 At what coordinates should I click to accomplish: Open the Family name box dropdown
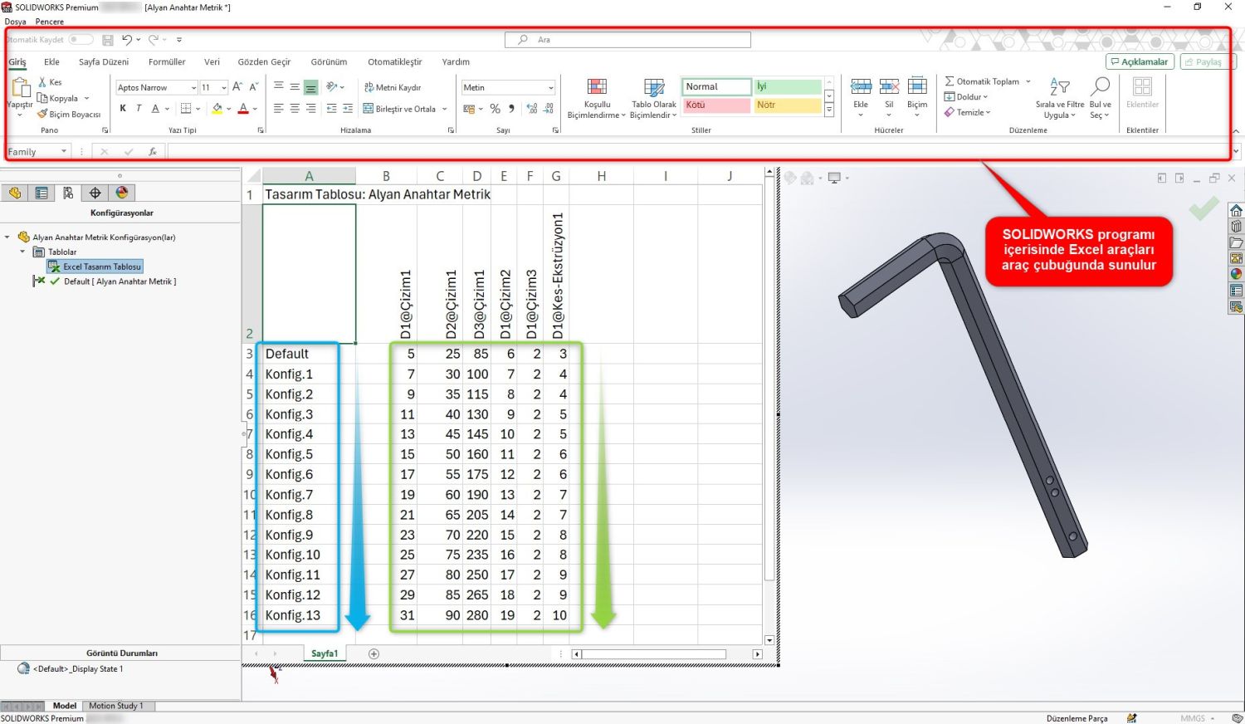pos(64,152)
